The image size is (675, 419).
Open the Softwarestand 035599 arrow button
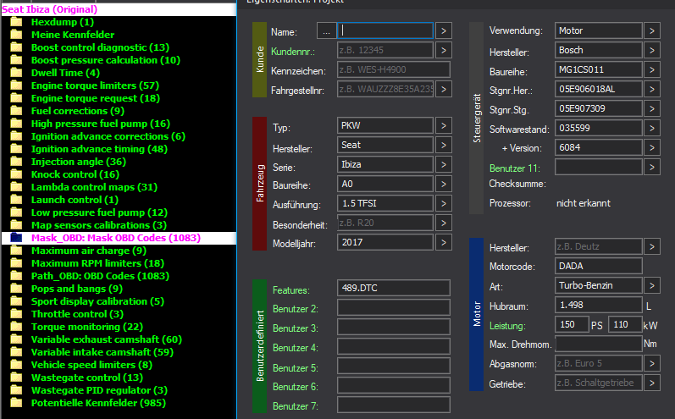click(x=652, y=128)
